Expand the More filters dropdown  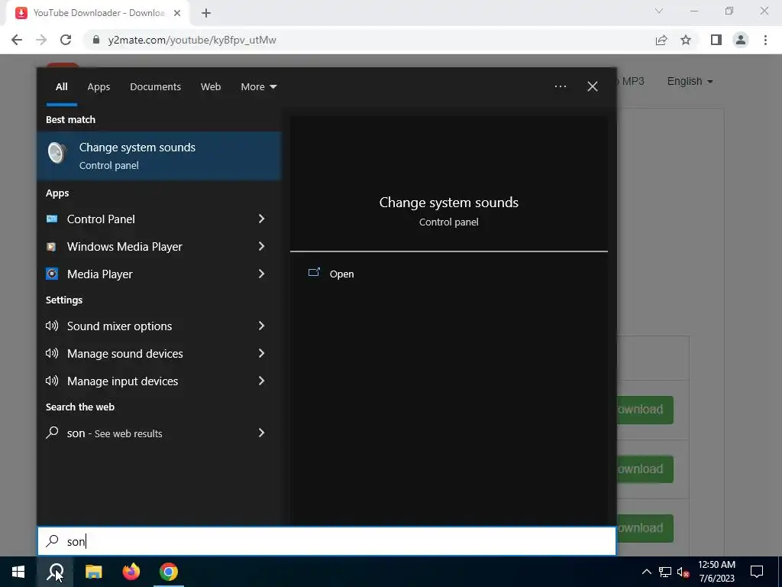[258, 87]
